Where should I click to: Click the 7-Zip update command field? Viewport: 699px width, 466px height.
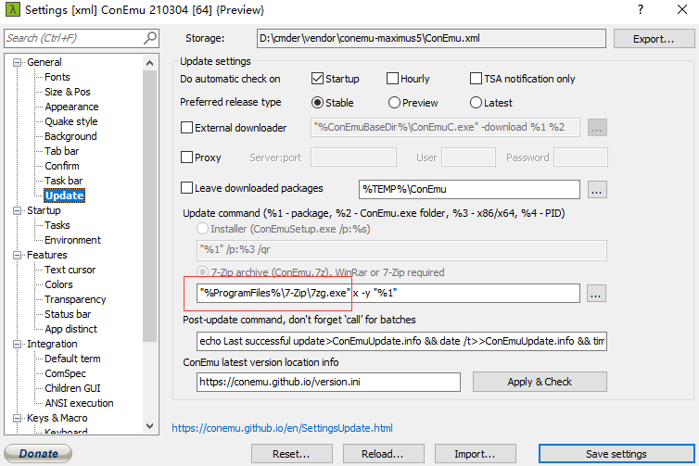(x=388, y=293)
